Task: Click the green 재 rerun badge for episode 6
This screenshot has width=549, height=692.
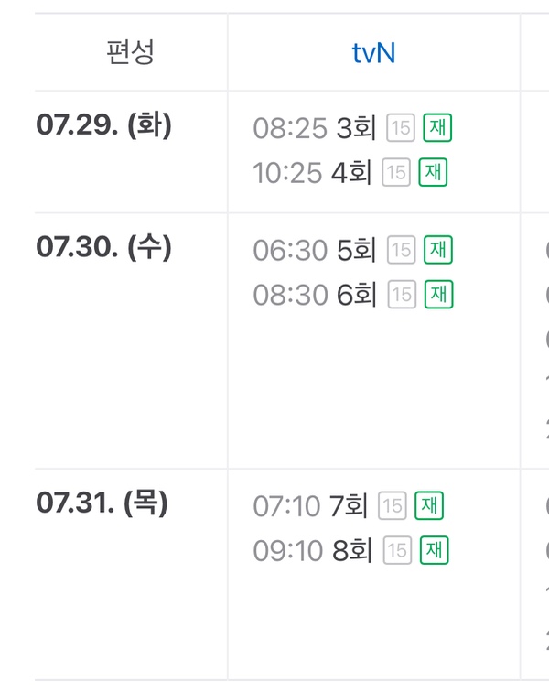Action: click(438, 295)
